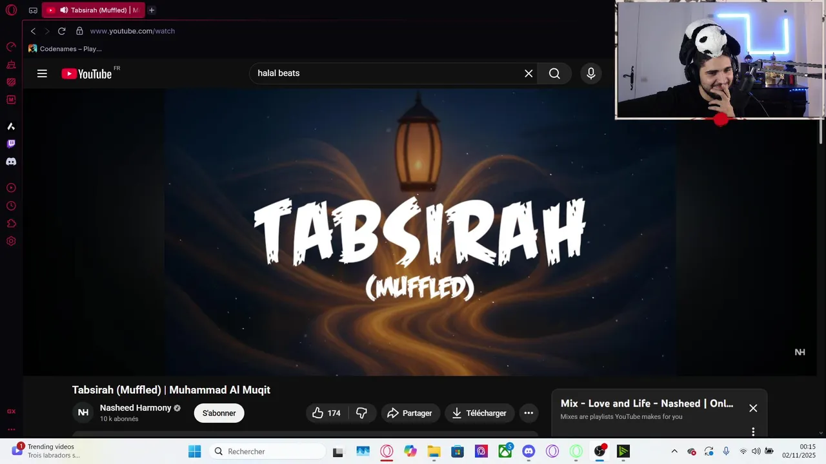The height and width of the screenshot is (464, 826).
Task: Open File Explorer from the taskbar
Action: tap(434, 452)
